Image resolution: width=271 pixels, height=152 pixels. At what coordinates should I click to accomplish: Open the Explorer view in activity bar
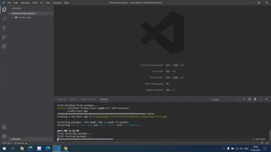tap(4, 9)
